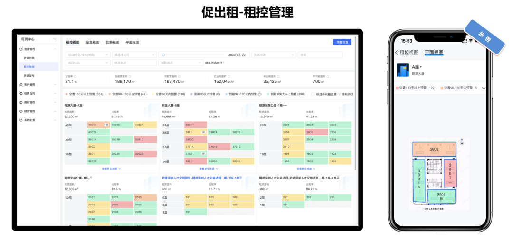This screenshot has width=513, height=241.
Task: Click the gear icon beside 客户管理
Action: (x=21, y=85)
